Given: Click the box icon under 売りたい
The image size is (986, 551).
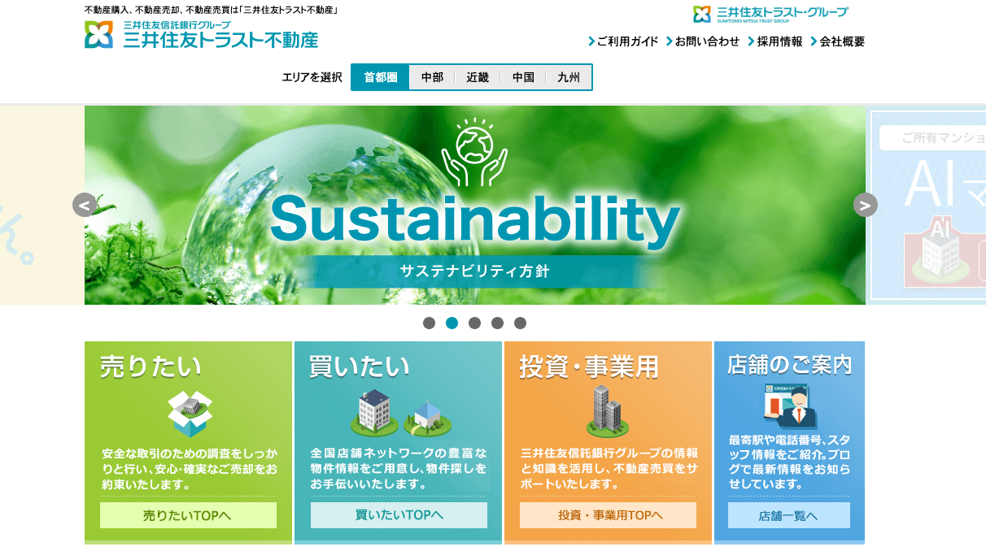Looking at the screenshot, I should pyautogui.click(x=190, y=413).
